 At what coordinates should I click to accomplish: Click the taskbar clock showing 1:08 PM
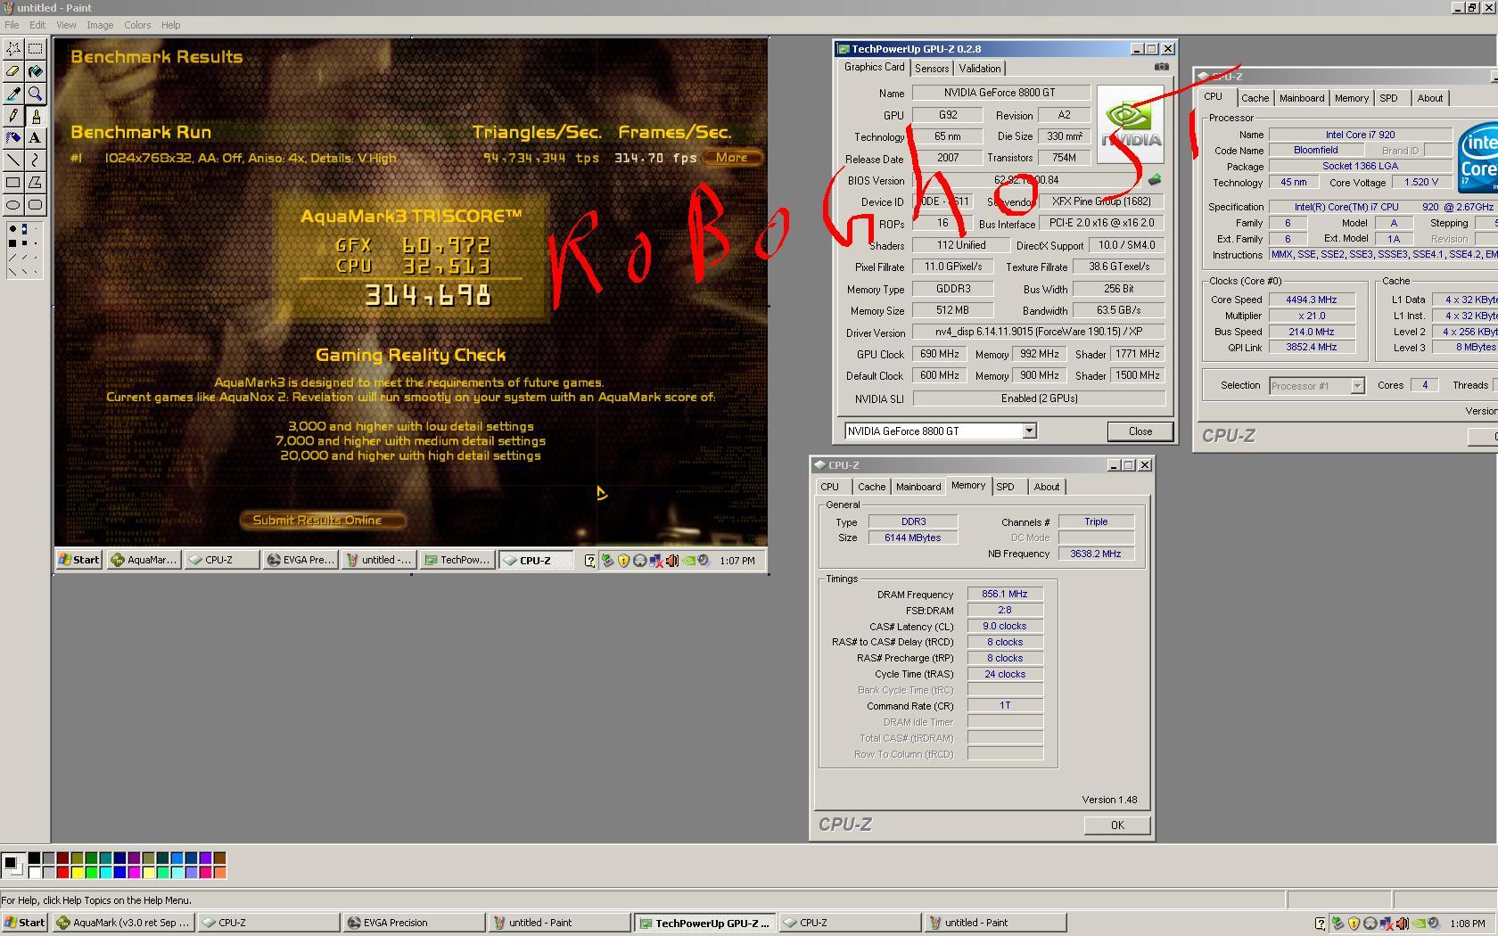[x=1467, y=924]
